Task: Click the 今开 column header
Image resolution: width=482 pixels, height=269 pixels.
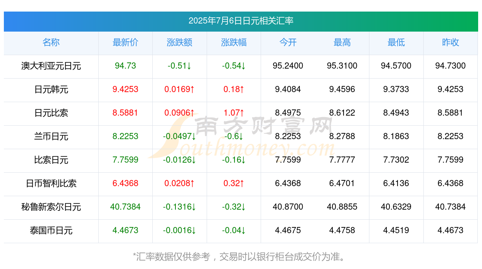Action: tap(288, 42)
